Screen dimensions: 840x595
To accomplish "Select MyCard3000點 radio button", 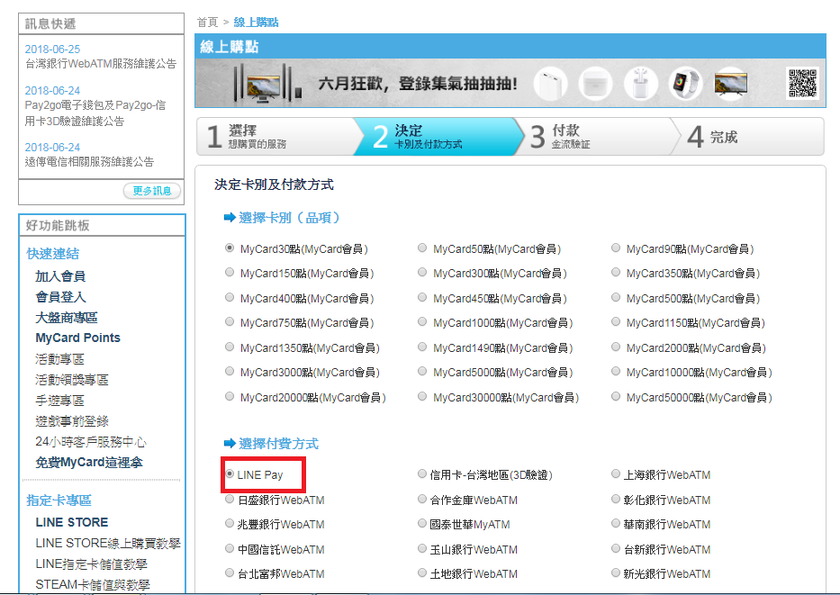I will 230,371.
